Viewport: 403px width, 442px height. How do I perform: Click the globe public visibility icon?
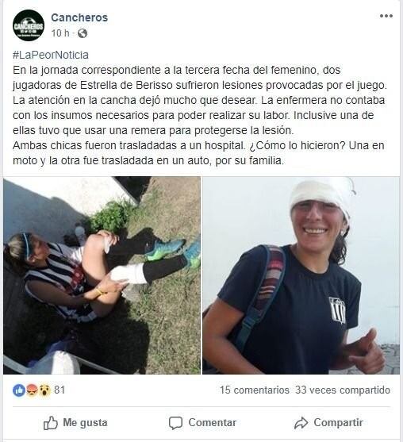(x=83, y=33)
